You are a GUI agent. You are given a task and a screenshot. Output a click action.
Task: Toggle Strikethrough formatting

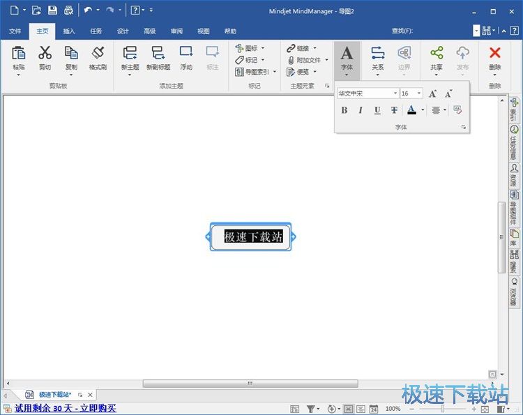click(x=394, y=110)
